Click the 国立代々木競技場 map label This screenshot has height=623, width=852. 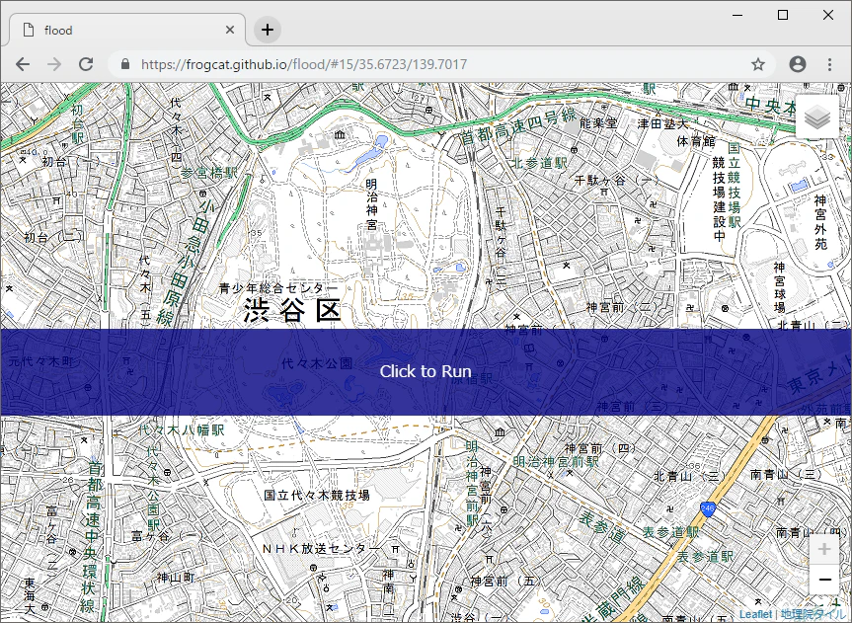click(317, 496)
